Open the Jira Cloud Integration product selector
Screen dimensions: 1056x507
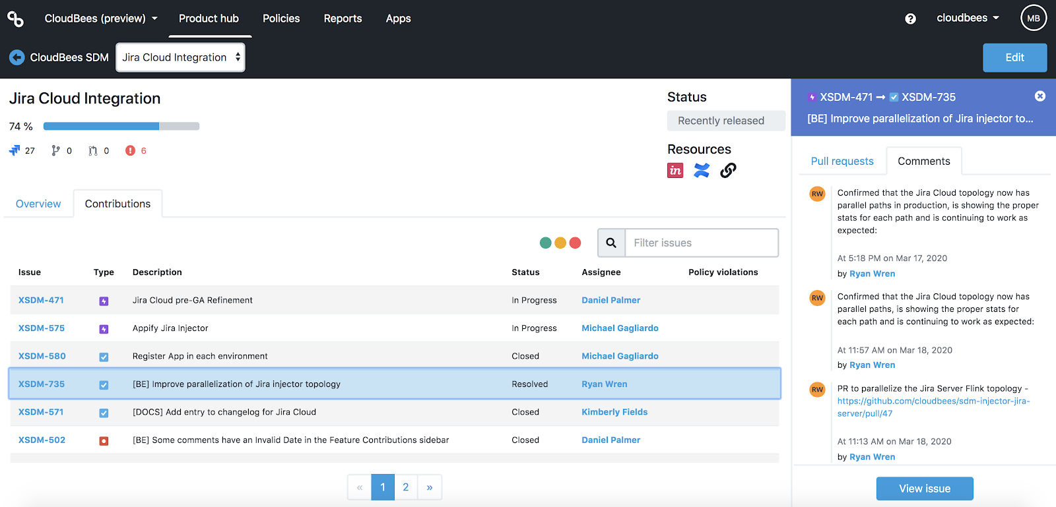coord(180,57)
